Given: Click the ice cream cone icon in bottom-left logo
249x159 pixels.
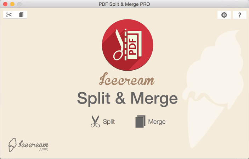Looking at the screenshot, I should click(x=13, y=145).
